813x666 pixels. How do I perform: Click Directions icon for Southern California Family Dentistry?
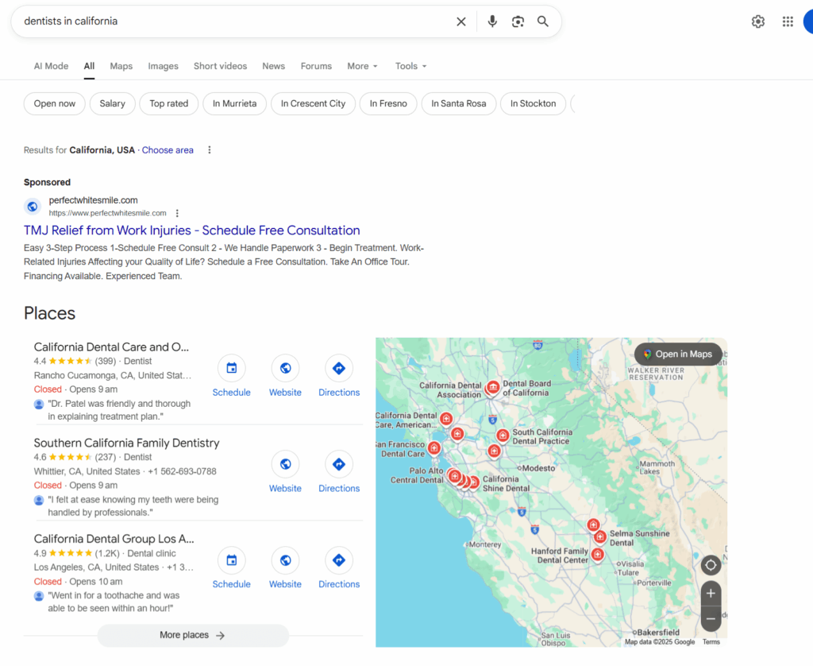coord(339,464)
